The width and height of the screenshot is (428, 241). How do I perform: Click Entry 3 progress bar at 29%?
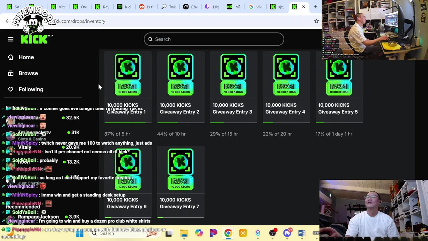point(233,123)
